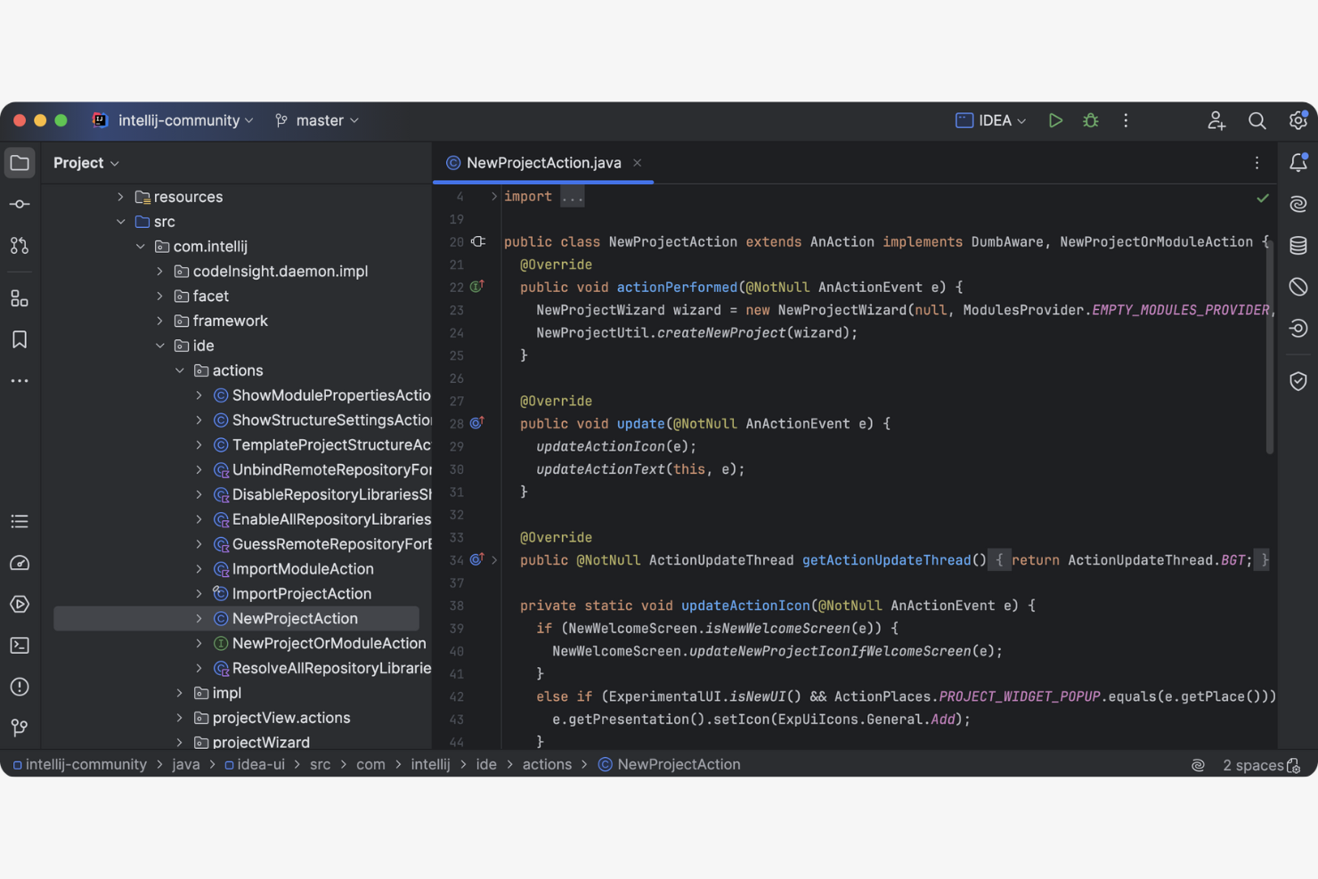This screenshot has height=879, width=1318.
Task: Open the Database tool window
Action: click(x=1298, y=245)
